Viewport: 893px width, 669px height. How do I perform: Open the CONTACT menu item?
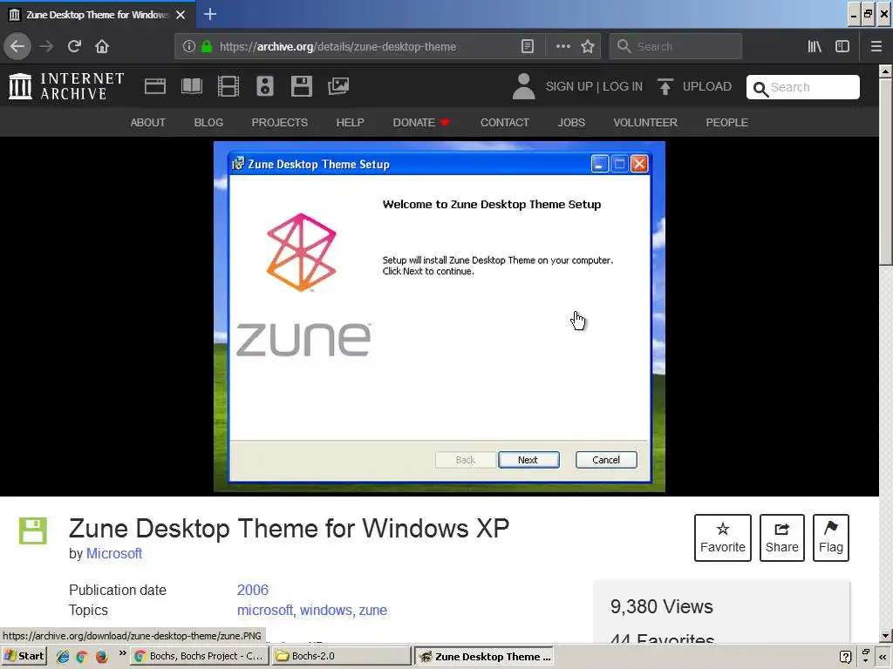(x=505, y=122)
